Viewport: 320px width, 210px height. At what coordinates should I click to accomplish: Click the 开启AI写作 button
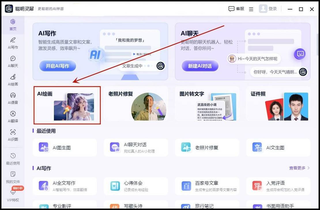58,66
